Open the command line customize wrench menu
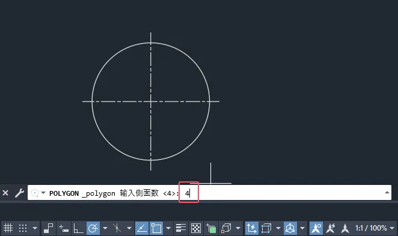This screenshot has width=398, height=236. pyautogui.click(x=19, y=193)
